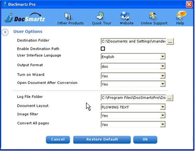195x151 pixels.
Task: Click the Cancel button
Action: [58, 139]
